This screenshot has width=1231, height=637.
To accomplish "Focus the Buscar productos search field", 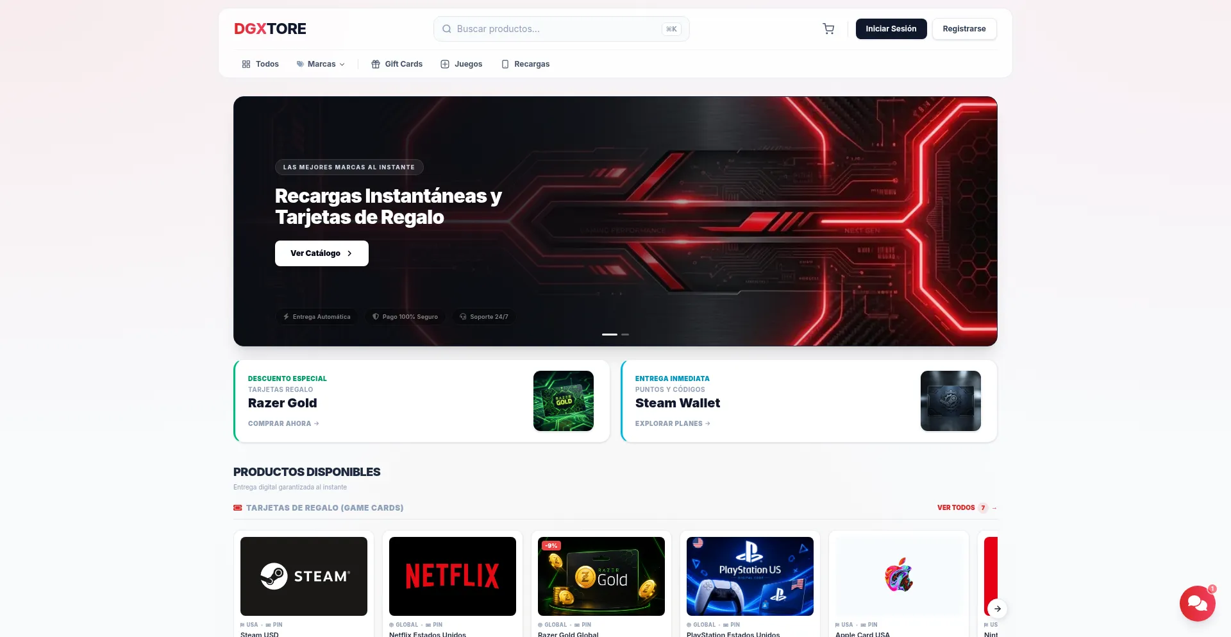I will [562, 29].
